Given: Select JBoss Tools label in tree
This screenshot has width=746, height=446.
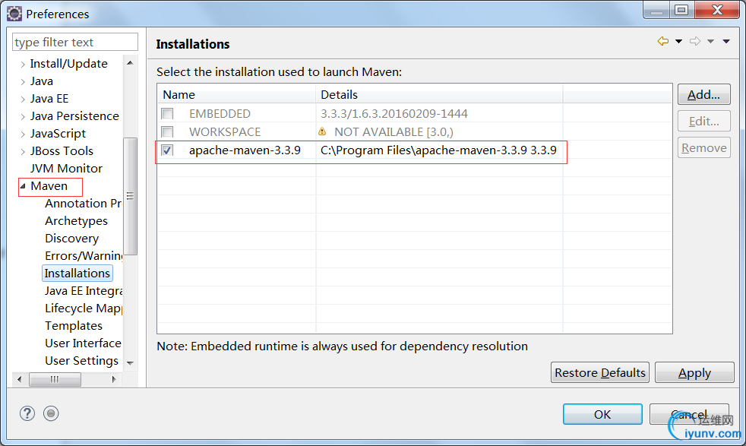Looking at the screenshot, I should [x=62, y=151].
